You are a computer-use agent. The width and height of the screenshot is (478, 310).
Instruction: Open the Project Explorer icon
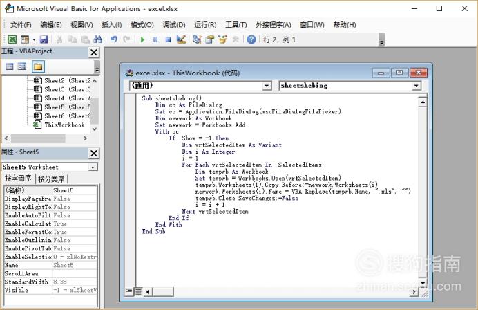197,39
